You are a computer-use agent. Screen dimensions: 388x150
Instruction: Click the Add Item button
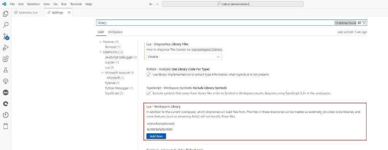coord(156,136)
